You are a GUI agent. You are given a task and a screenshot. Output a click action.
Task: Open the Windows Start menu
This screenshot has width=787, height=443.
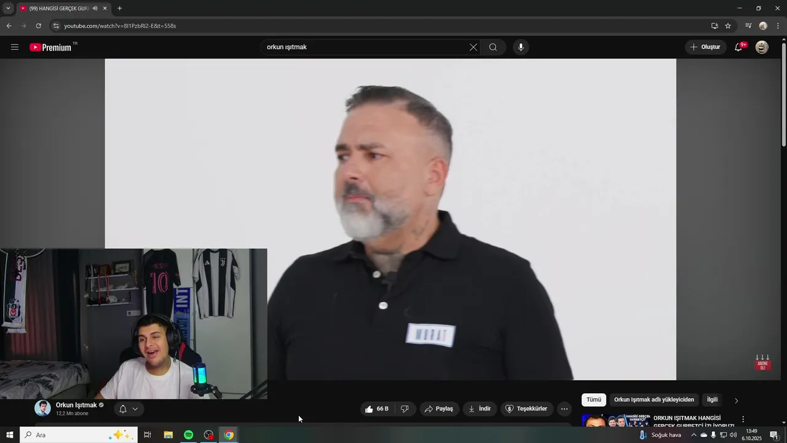pyautogui.click(x=9, y=435)
